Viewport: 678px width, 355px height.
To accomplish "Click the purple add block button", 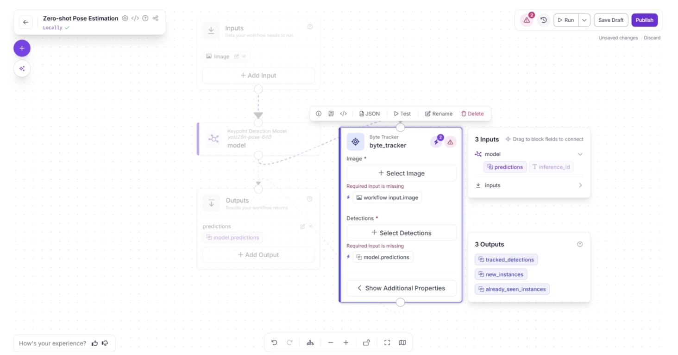I will [x=22, y=48].
